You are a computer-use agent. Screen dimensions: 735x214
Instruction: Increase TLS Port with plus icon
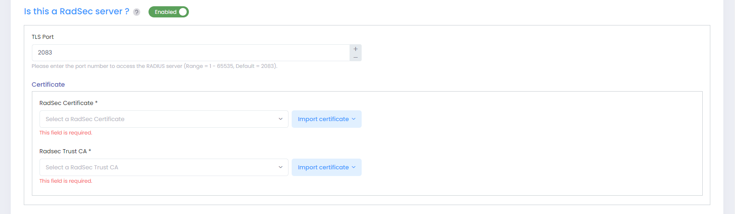pos(355,49)
